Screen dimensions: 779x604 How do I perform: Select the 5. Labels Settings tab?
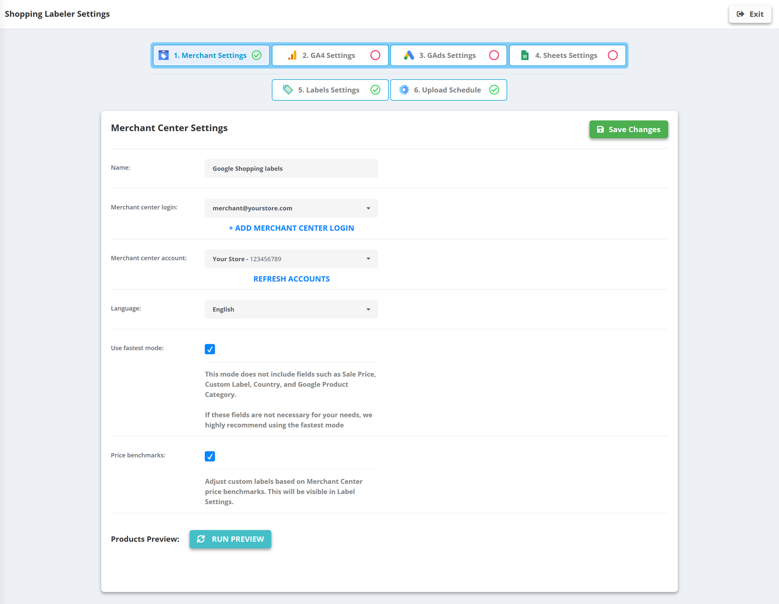coord(330,90)
